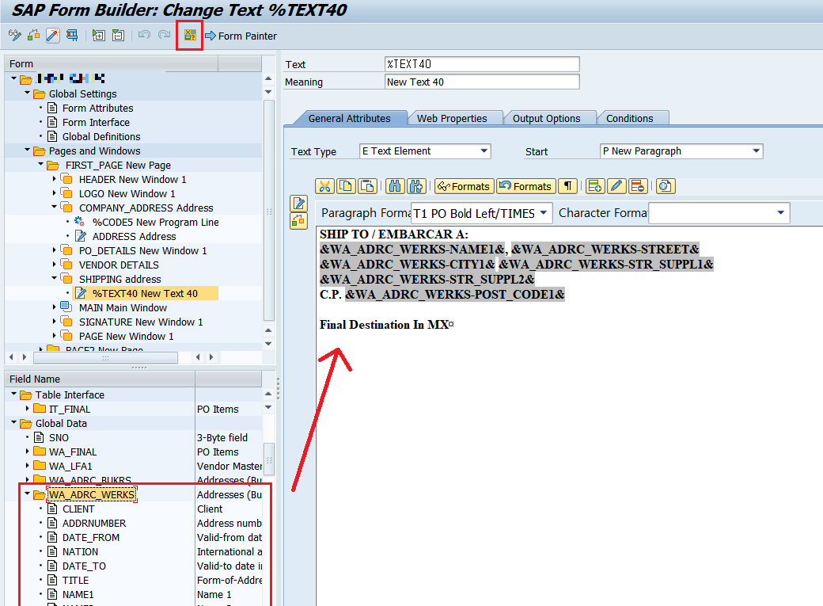Open the Form Painter
This screenshot has height=606, width=823.
click(x=241, y=36)
